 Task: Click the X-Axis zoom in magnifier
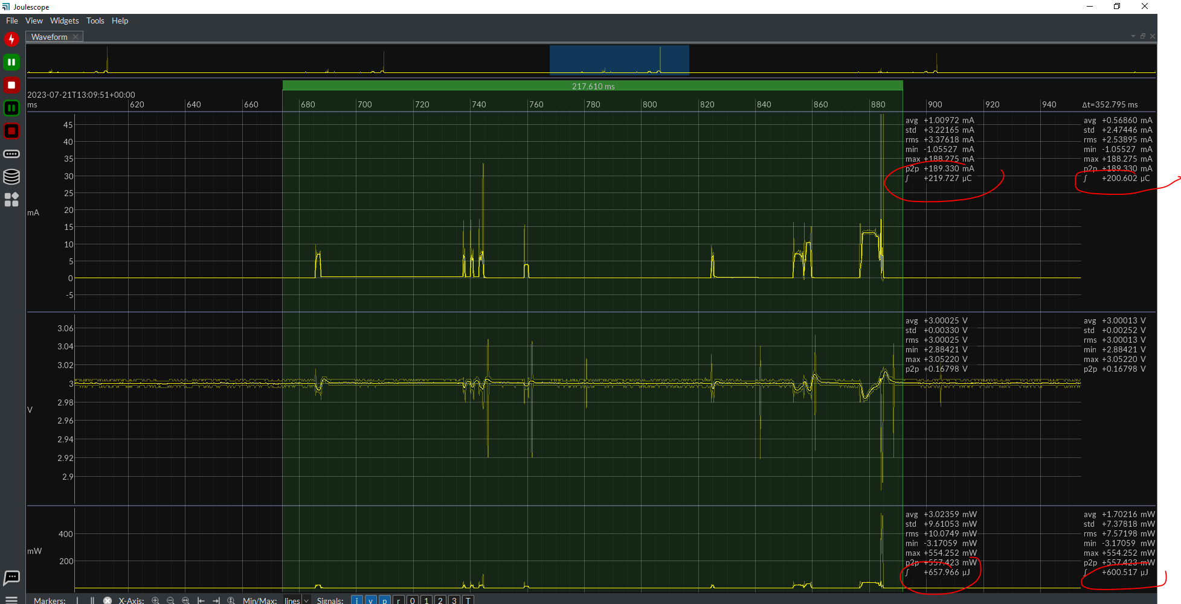[155, 600]
